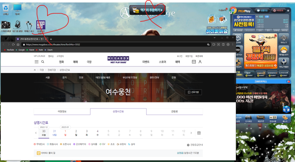Click the browser profile avatar icon
The image size is (295, 162).
point(228,44)
